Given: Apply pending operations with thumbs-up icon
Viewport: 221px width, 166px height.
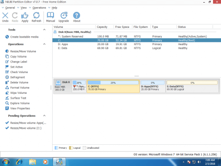Looking at the screenshot, I should [25, 15].
